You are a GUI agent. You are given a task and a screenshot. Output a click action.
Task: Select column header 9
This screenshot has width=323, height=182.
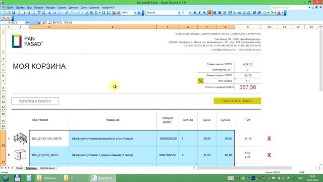248,27
